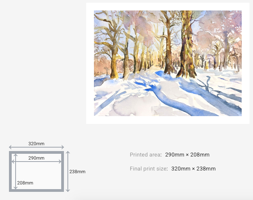Click the "320mm × 238mm" final size value

point(193,169)
